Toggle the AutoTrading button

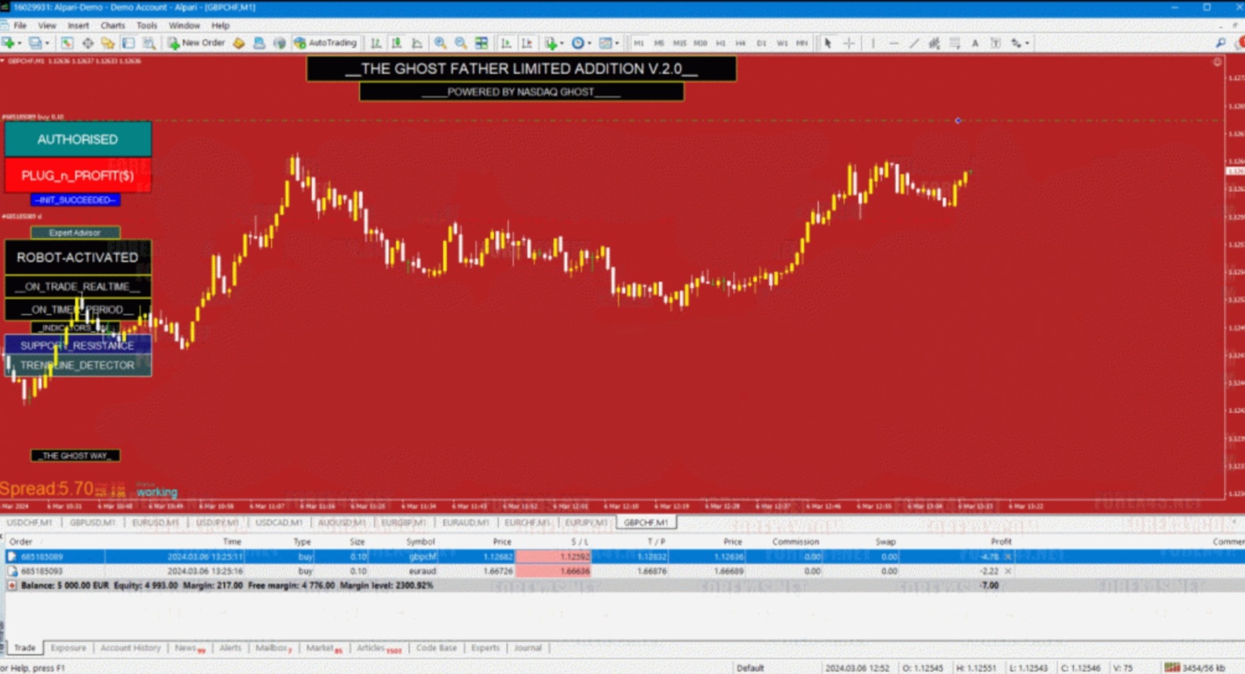click(x=325, y=43)
